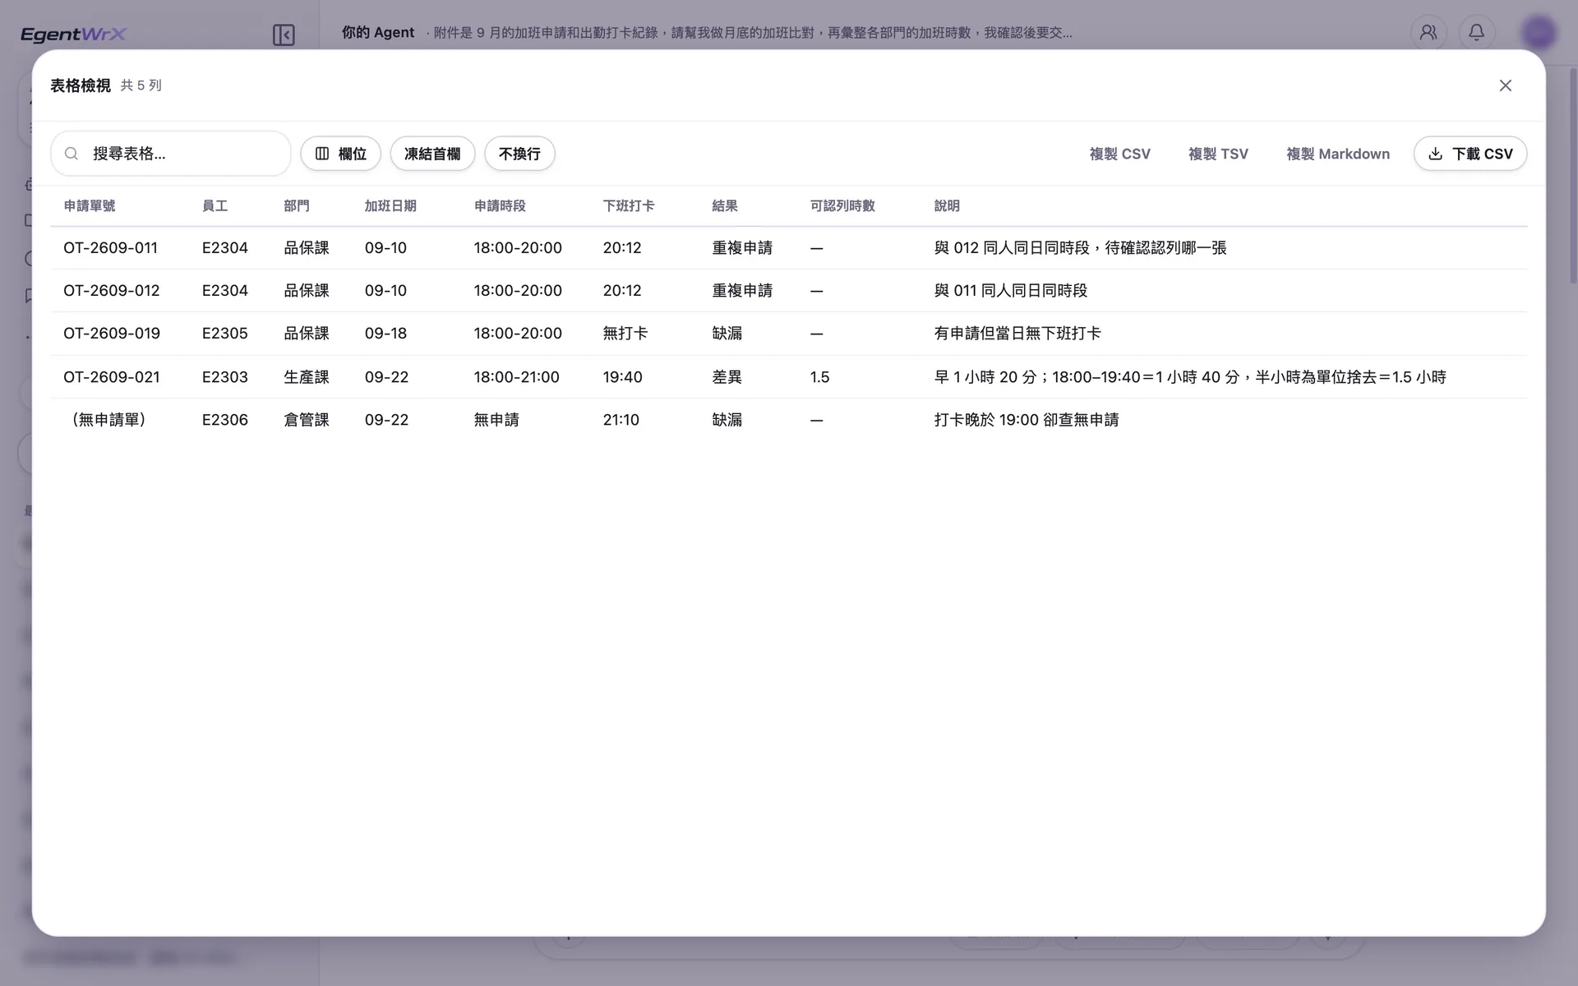Click employee E2305 cell
1578x986 pixels.
tap(225, 334)
